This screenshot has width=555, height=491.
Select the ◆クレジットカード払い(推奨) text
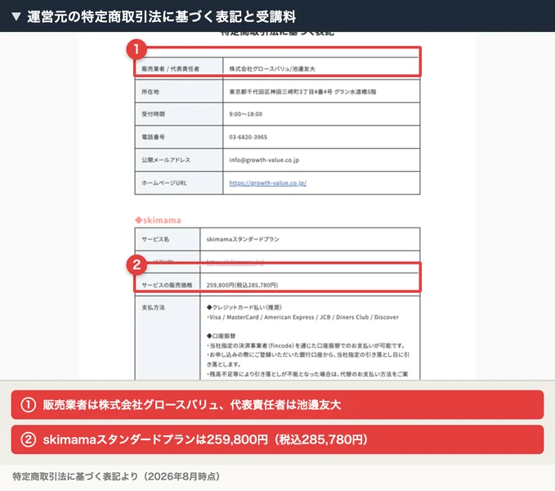pos(244,307)
